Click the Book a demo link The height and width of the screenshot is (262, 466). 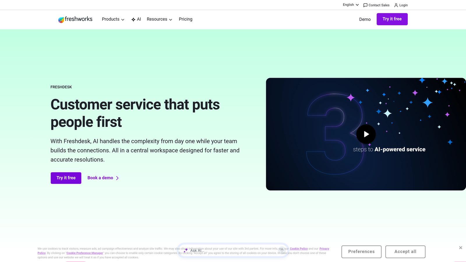[103, 178]
